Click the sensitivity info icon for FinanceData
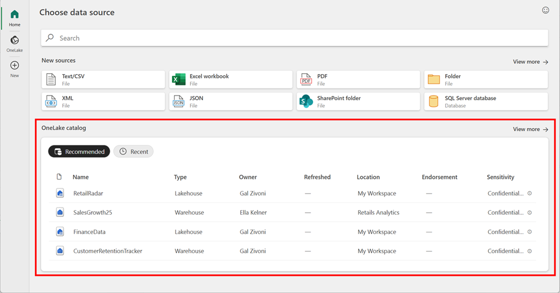The width and height of the screenshot is (560, 293). [x=530, y=232]
